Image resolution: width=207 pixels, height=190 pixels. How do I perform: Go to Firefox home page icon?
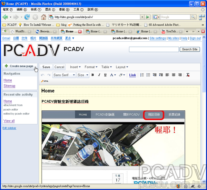pyautogui.click(x=44, y=17)
